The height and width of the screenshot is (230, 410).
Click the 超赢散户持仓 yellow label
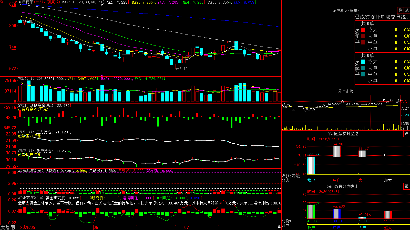29,155
